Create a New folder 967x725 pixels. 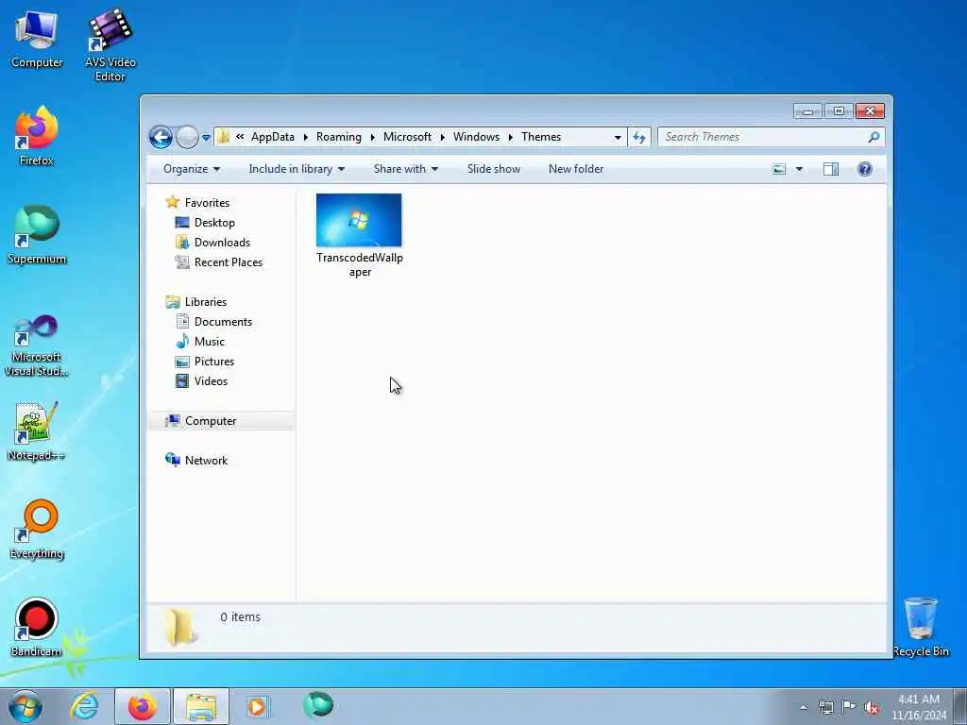pyautogui.click(x=576, y=169)
